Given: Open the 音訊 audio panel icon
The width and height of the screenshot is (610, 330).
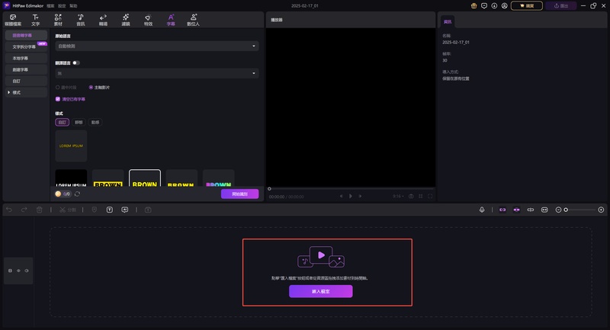Looking at the screenshot, I should (81, 19).
